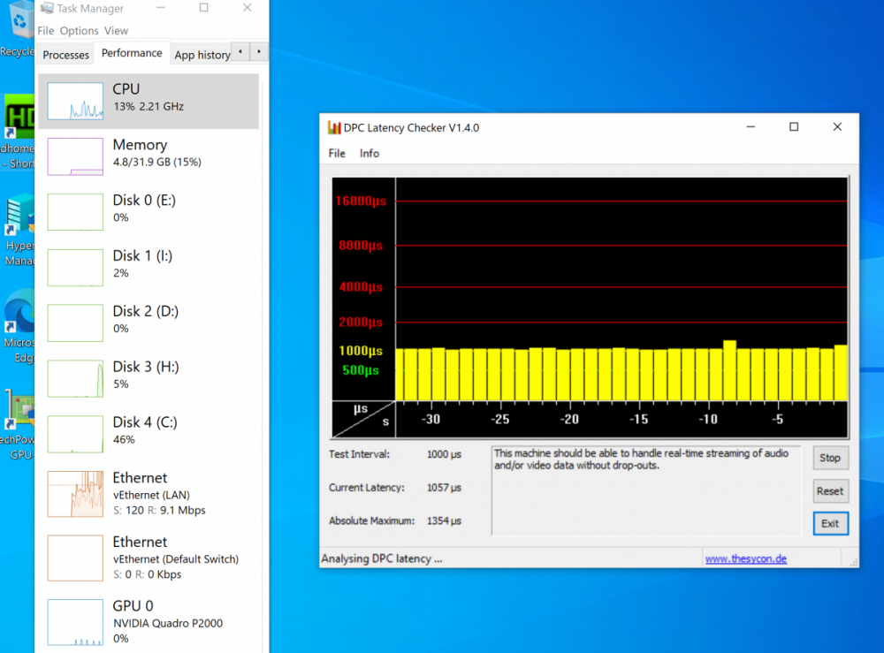The height and width of the screenshot is (653, 884).
Task: Open the Memory usage graph thumbnail
Action: pos(75,156)
